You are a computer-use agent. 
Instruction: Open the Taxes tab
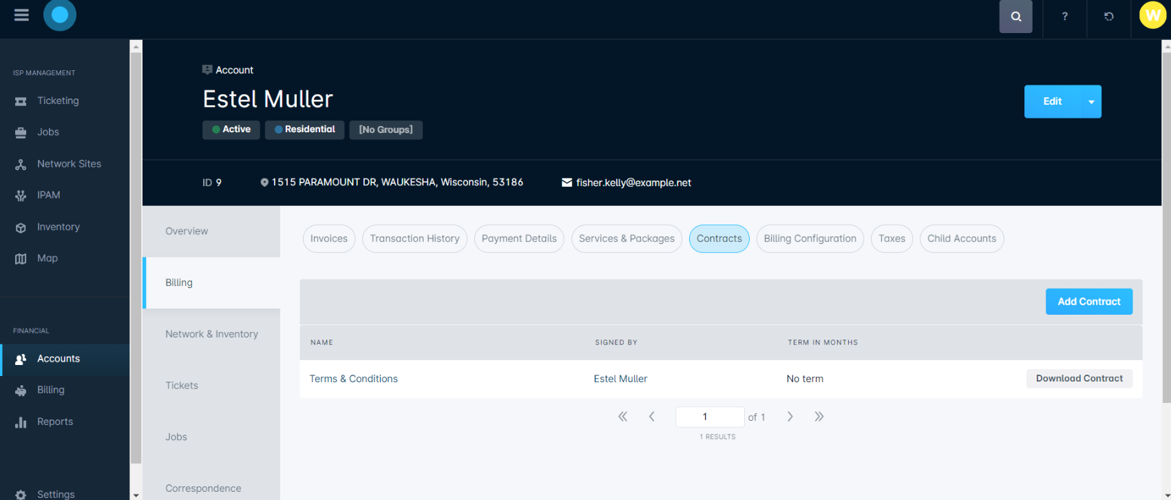[892, 239]
